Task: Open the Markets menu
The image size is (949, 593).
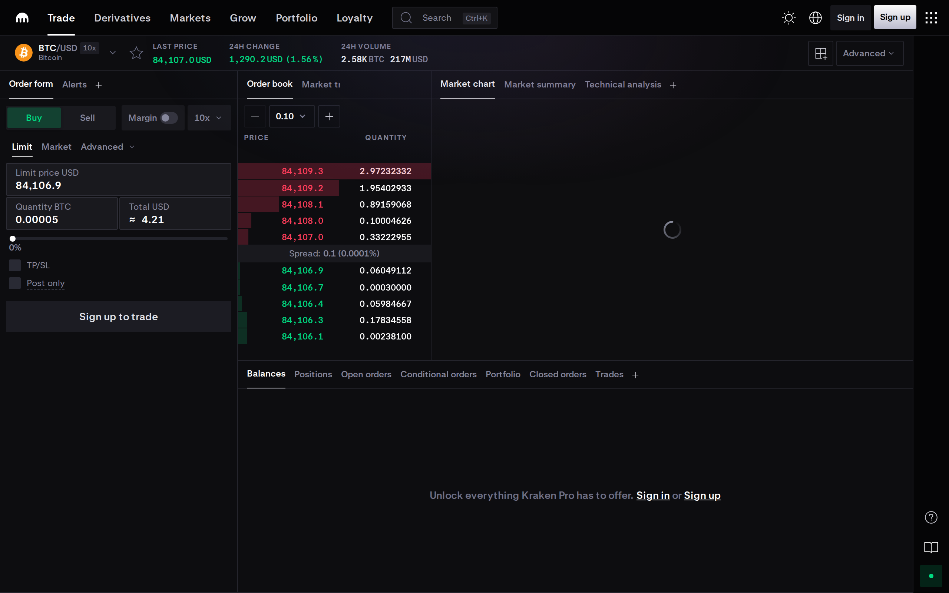Action: tap(190, 18)
